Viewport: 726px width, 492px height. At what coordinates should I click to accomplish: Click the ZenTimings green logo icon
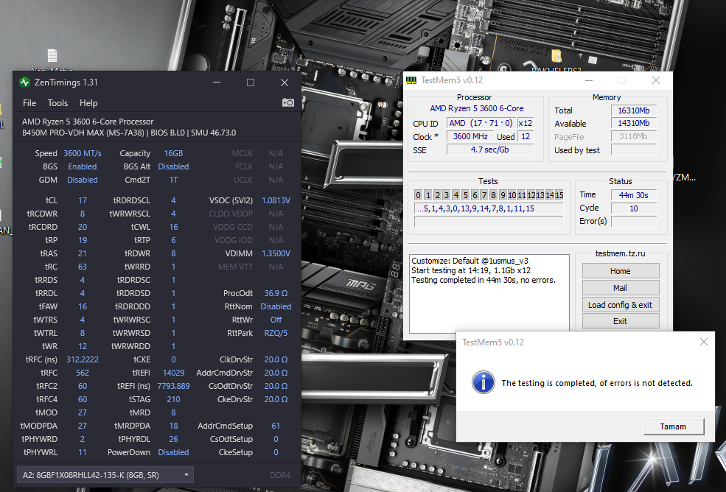[x=24, y=82]
